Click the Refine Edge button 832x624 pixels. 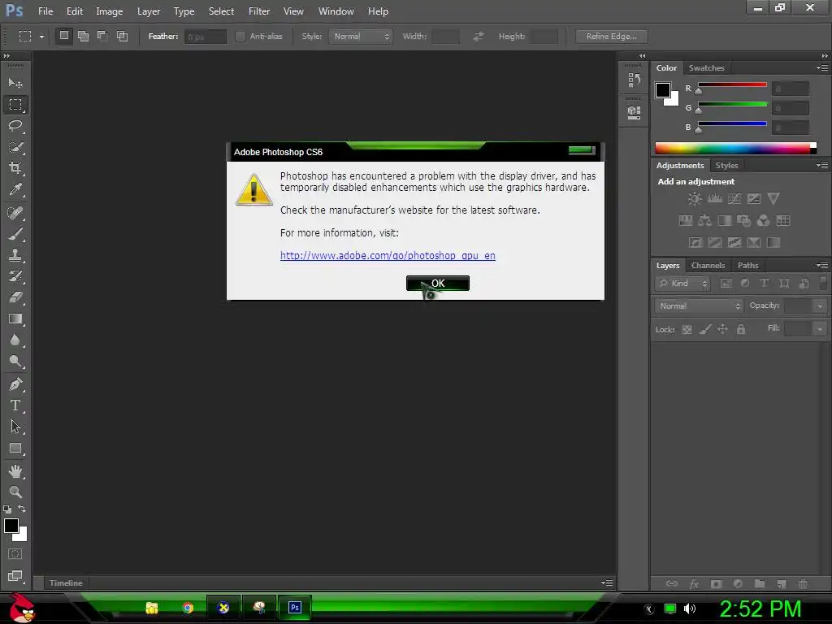point(611,36)
